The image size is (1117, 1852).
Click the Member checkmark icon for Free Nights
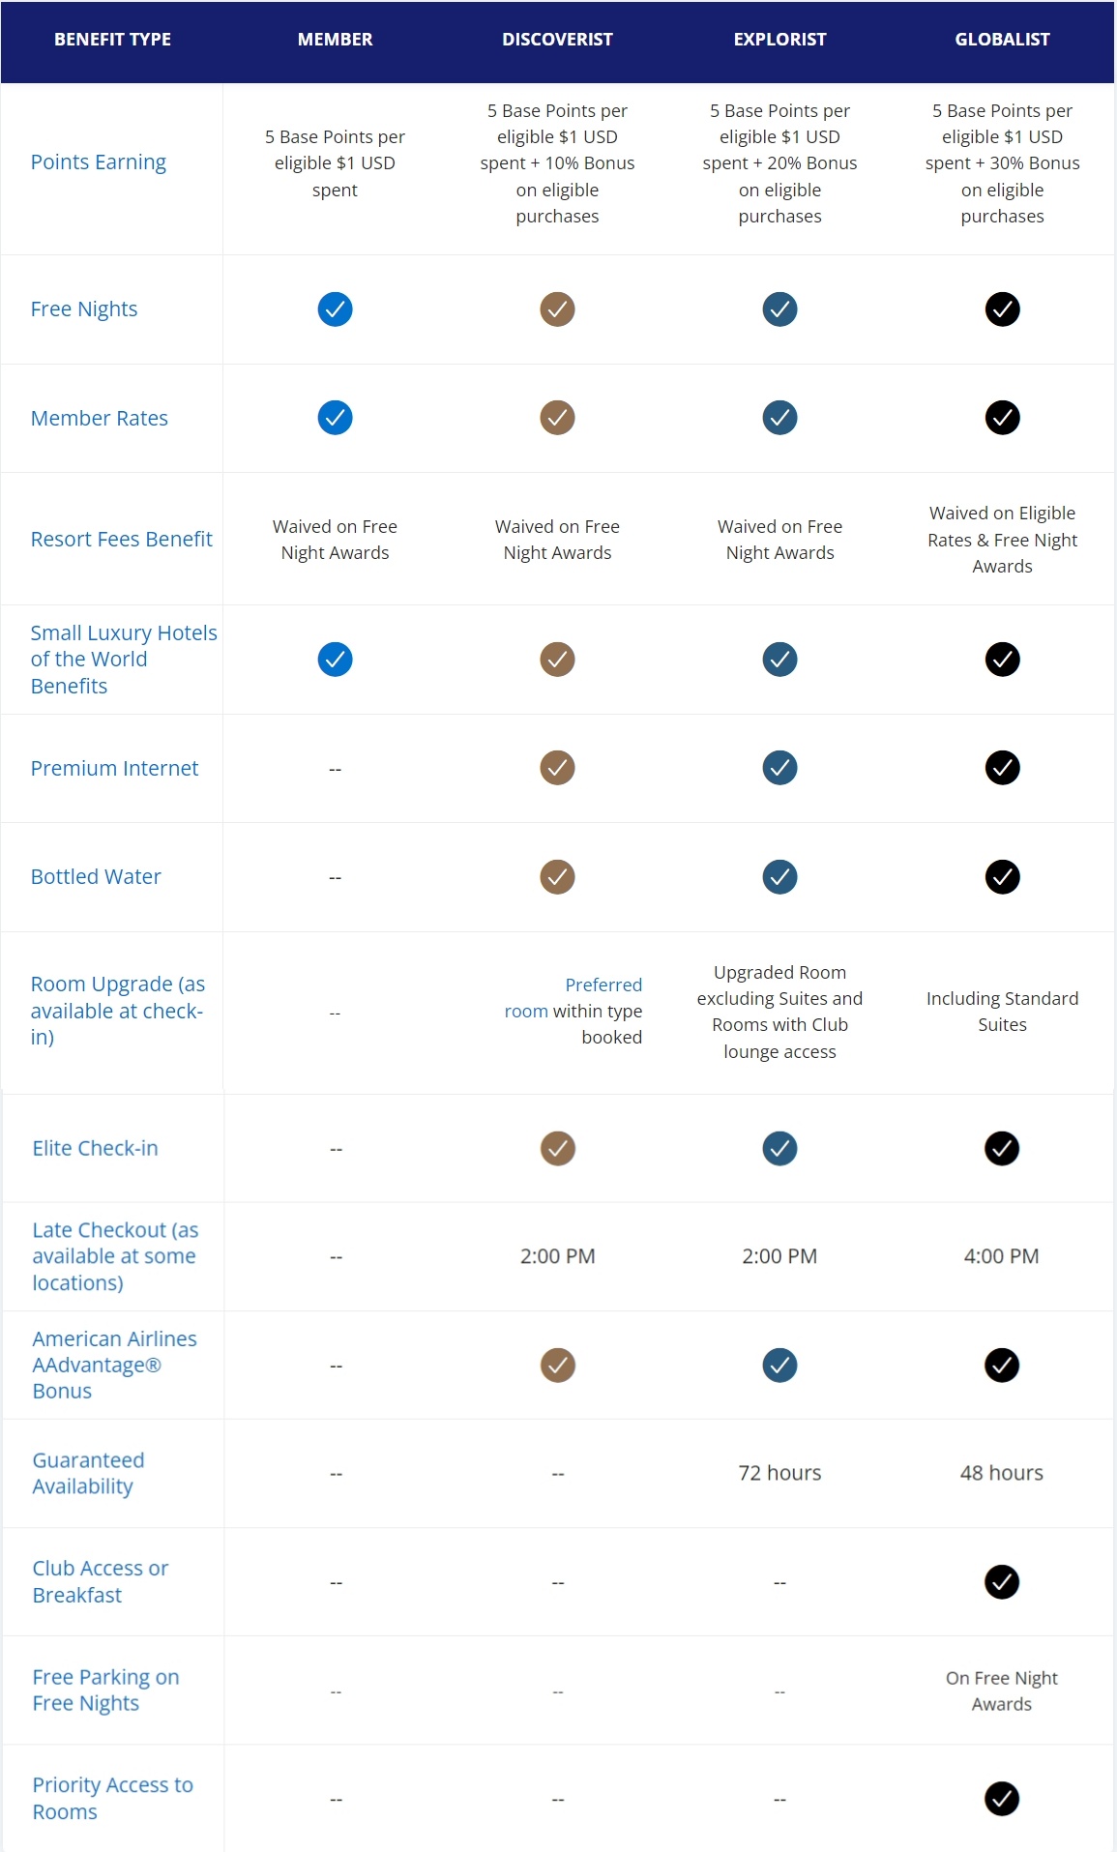[335, 309]
